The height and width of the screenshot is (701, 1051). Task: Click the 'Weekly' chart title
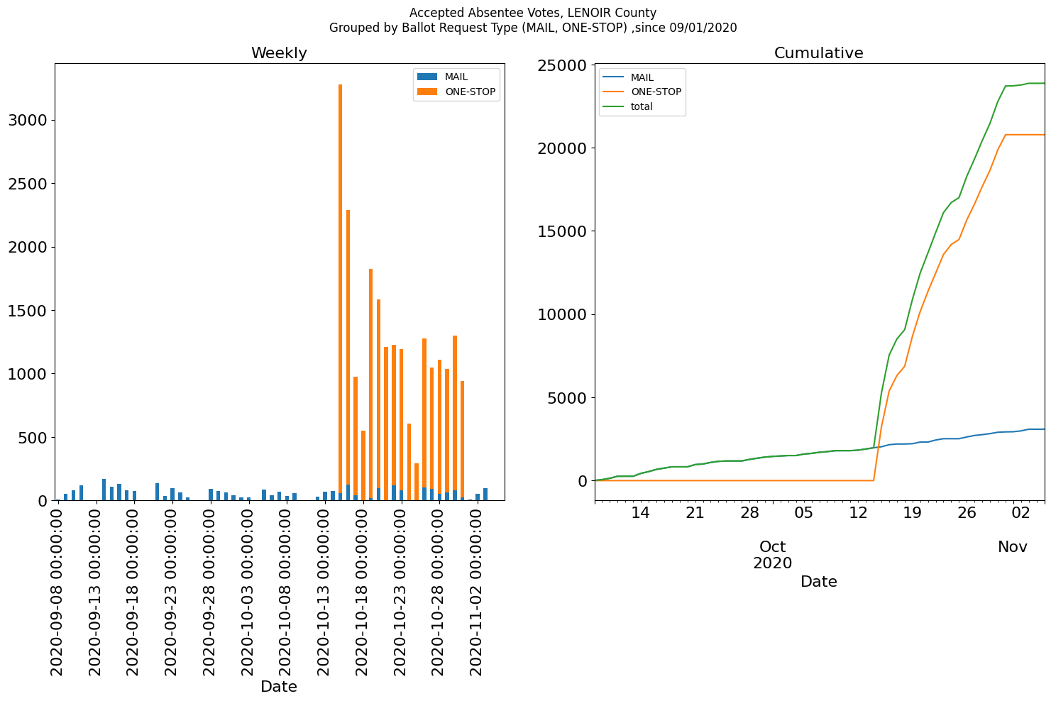(x=279, y=53)
